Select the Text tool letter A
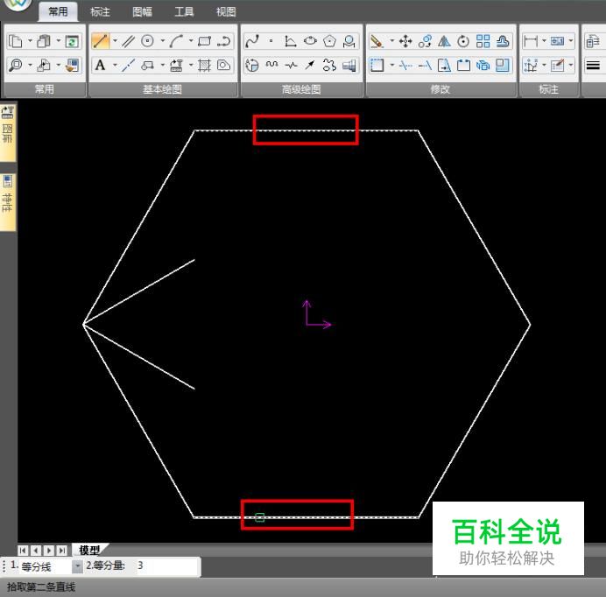This screenshot has height=597, width=606. click(100, 65)
